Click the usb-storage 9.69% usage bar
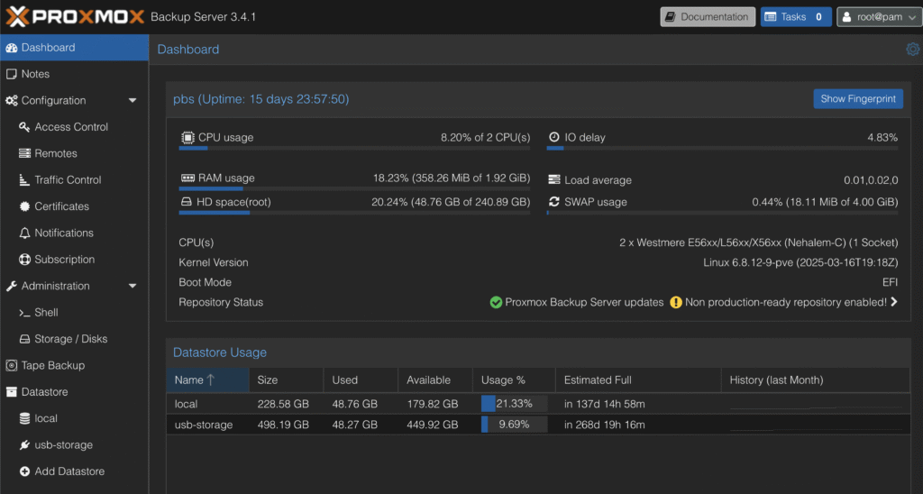 [x=514, y=425]
